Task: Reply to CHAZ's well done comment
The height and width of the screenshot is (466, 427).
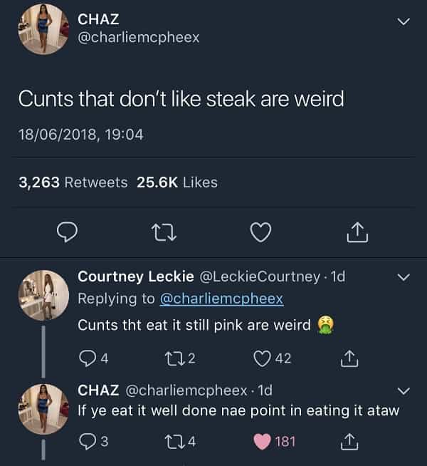Action: click(89, 442)
